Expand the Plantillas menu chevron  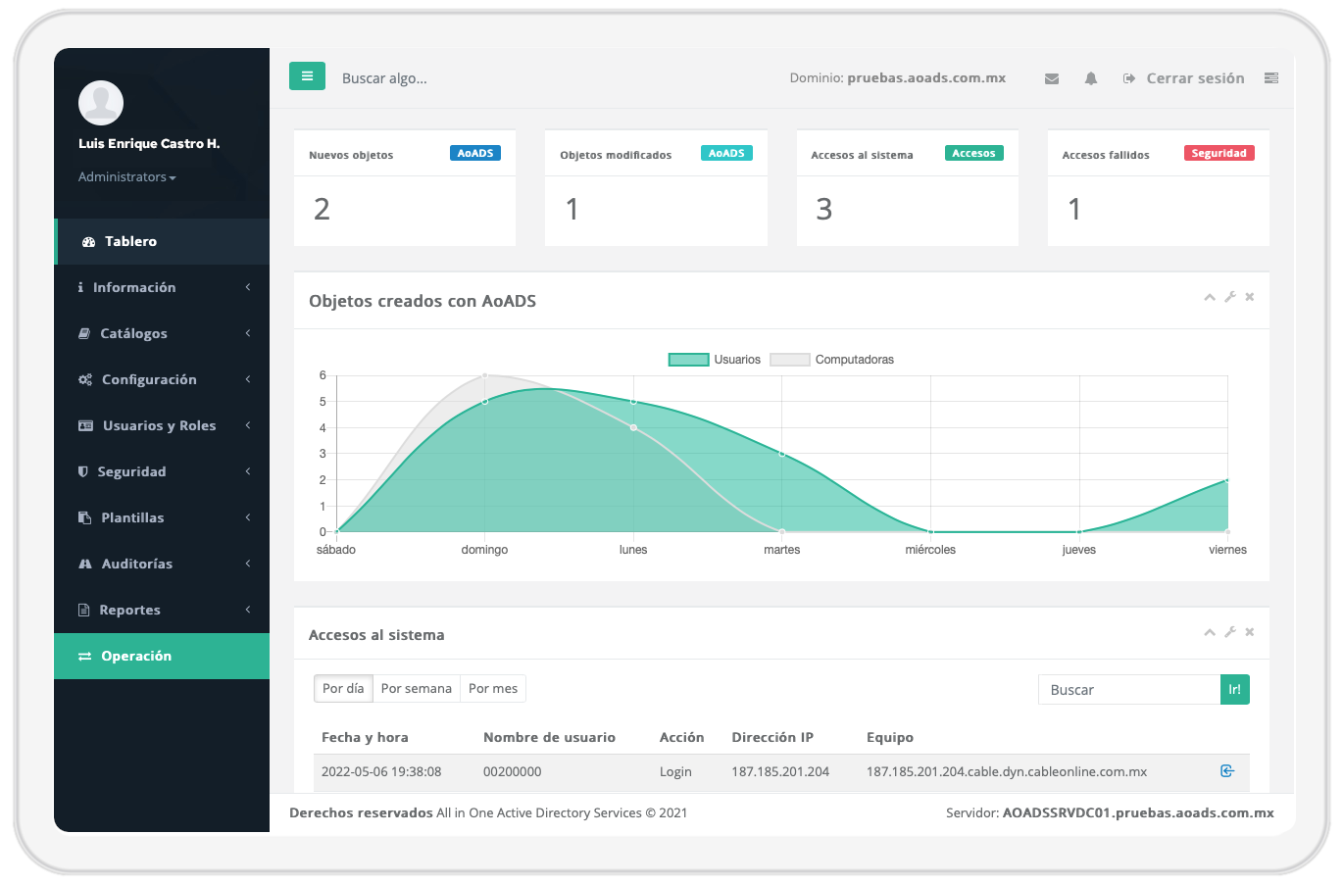click(248, 517)
